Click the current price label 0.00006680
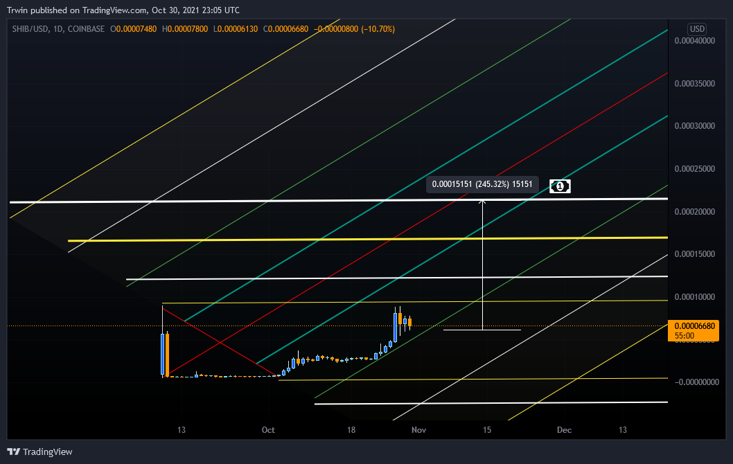733x464 pixels. (x=695, y=325)
